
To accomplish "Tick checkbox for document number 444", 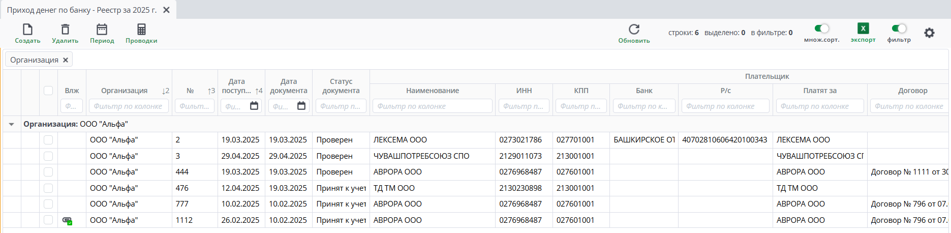I will [48, 172].
